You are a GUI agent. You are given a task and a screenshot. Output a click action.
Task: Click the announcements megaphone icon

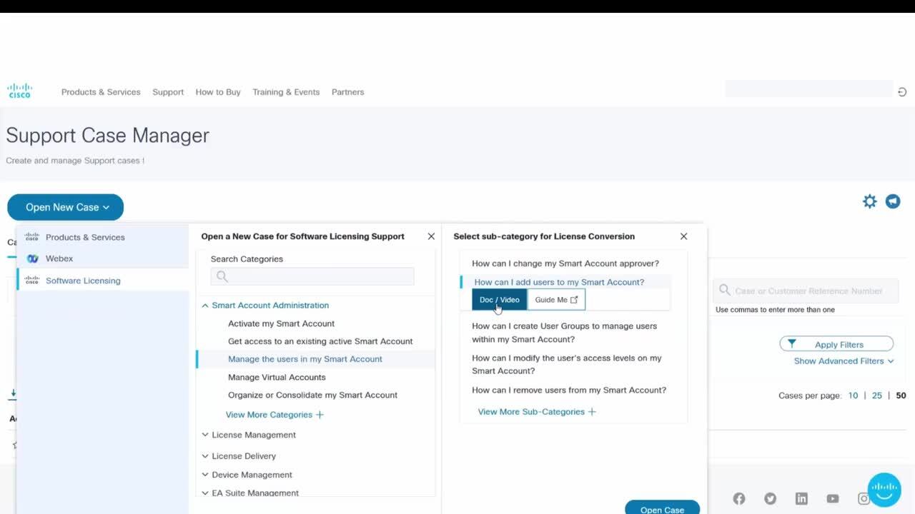893,201
